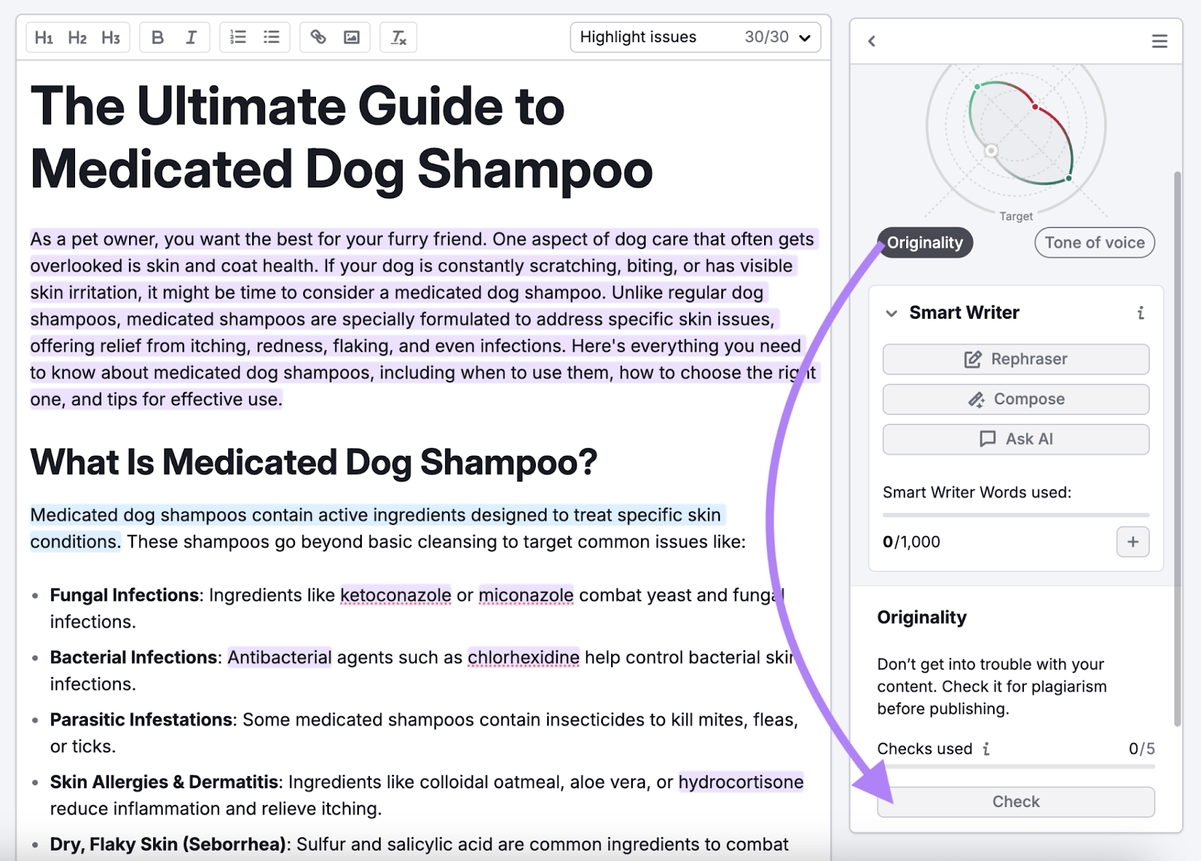Open the Highlight issues dropdown
This screenshot has height=861, width=1201.
(694, 37)
